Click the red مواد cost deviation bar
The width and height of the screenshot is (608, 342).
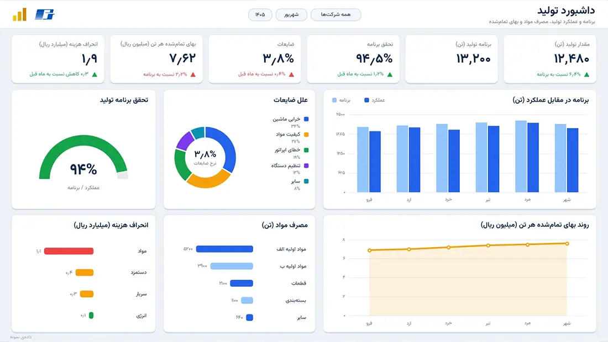point(69,251)
